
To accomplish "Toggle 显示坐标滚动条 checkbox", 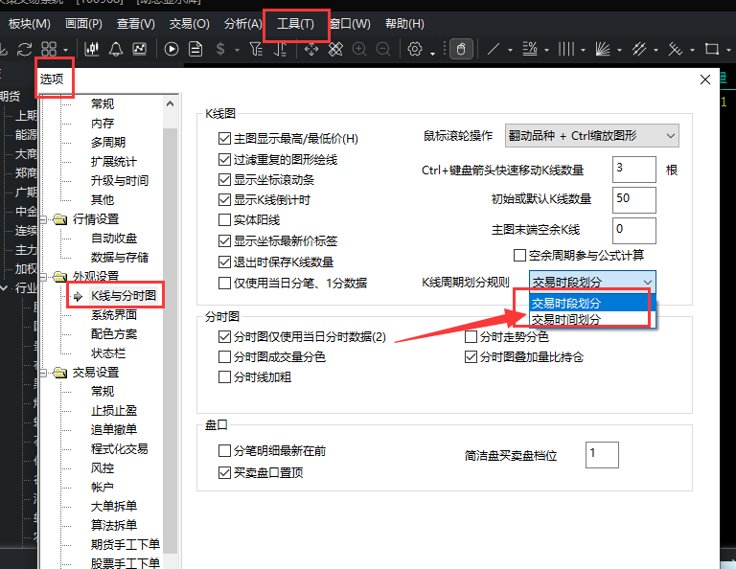I will coord(224,180).
